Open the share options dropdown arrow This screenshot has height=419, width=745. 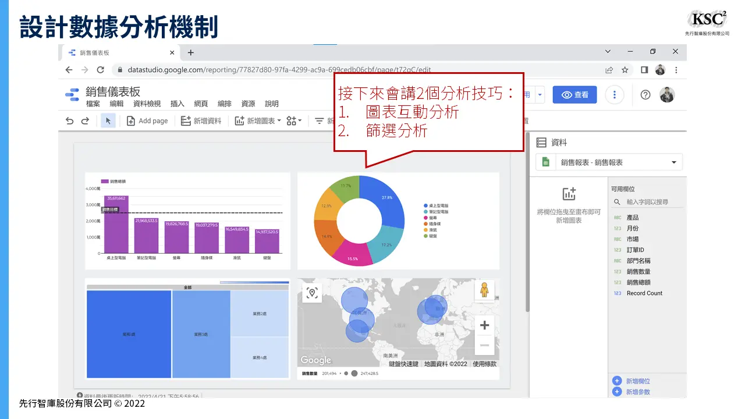(540, 95)
